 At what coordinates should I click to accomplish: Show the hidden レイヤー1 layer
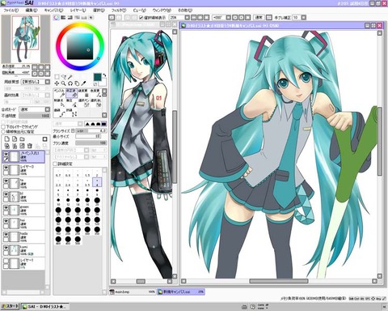[x=6, y=261]
